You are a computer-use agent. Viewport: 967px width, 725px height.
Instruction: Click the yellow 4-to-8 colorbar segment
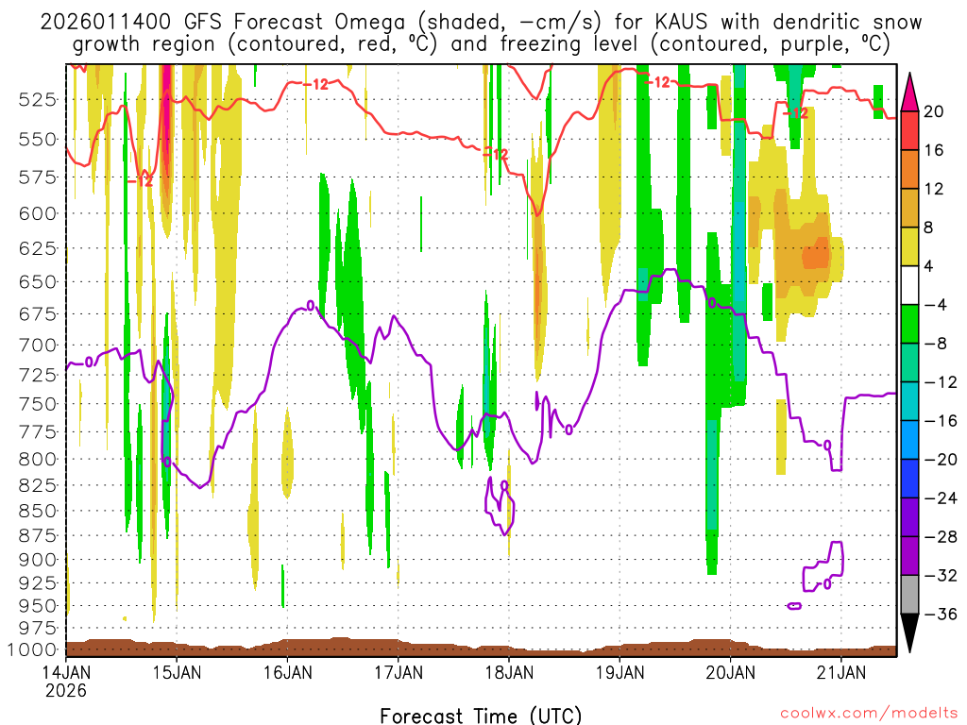click(x=909, y=246)
